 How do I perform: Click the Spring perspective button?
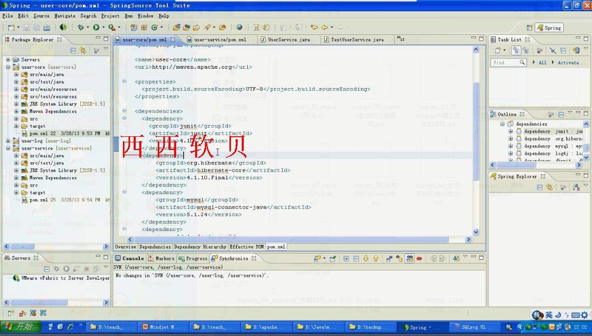[549, 28]
